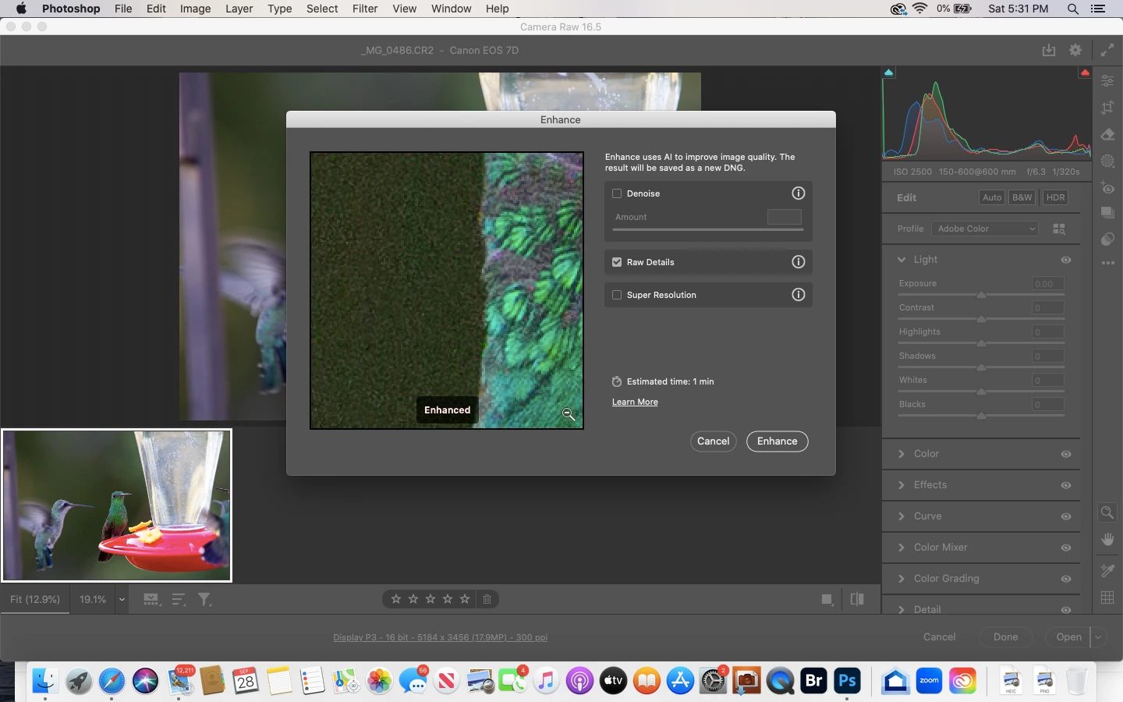Select the Red Eye removal tool
The image size is (1123, 702).
pyautogui.click(x=1107, y=187)
